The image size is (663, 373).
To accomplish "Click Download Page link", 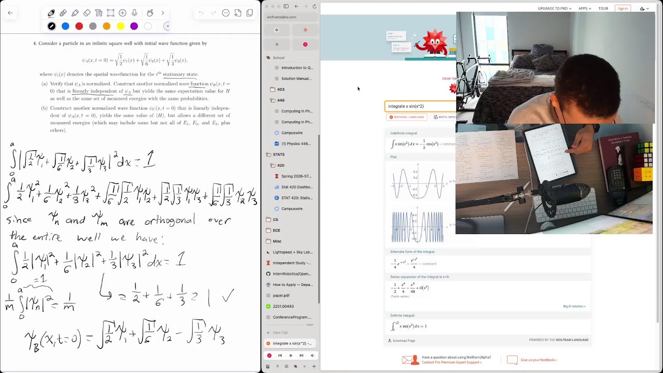I will (x=401, y=340).
